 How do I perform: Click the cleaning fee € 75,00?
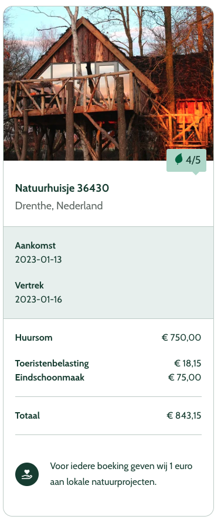click(x=184, y=378)
